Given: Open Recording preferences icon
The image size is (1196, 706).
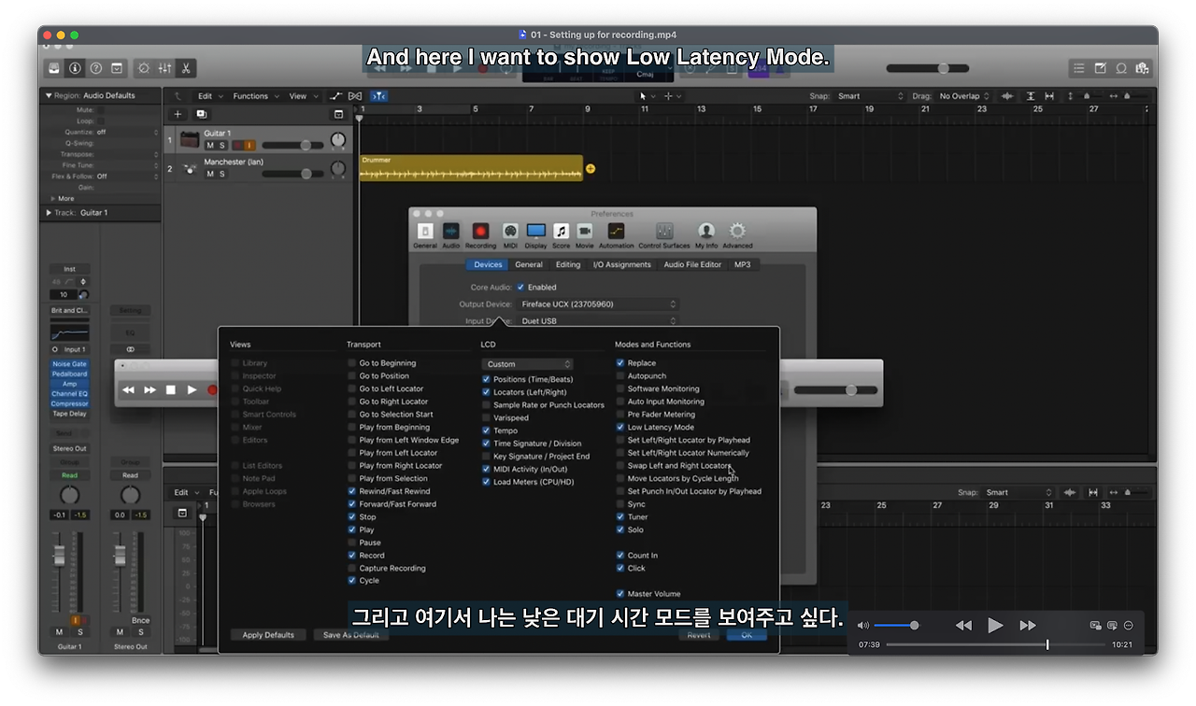Looking at the screenshot, I should [x=480, y=234].
